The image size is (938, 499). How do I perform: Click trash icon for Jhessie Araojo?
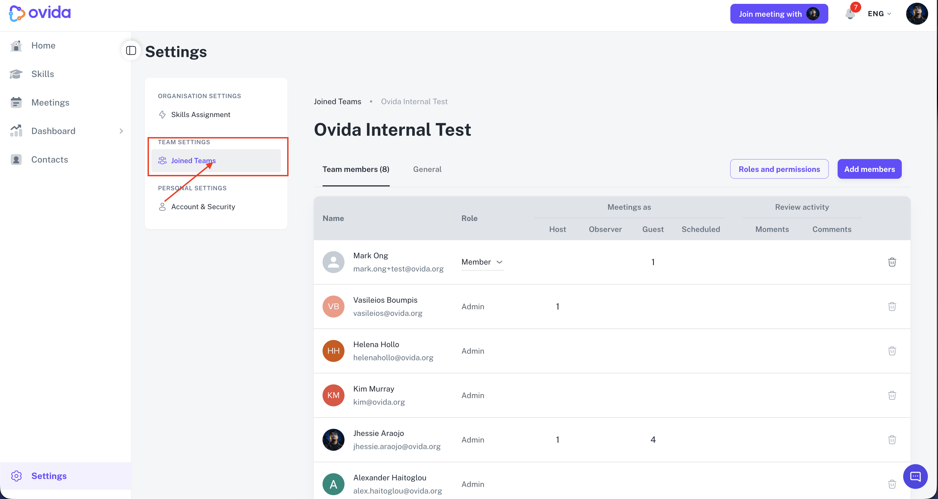click(892, 440)
